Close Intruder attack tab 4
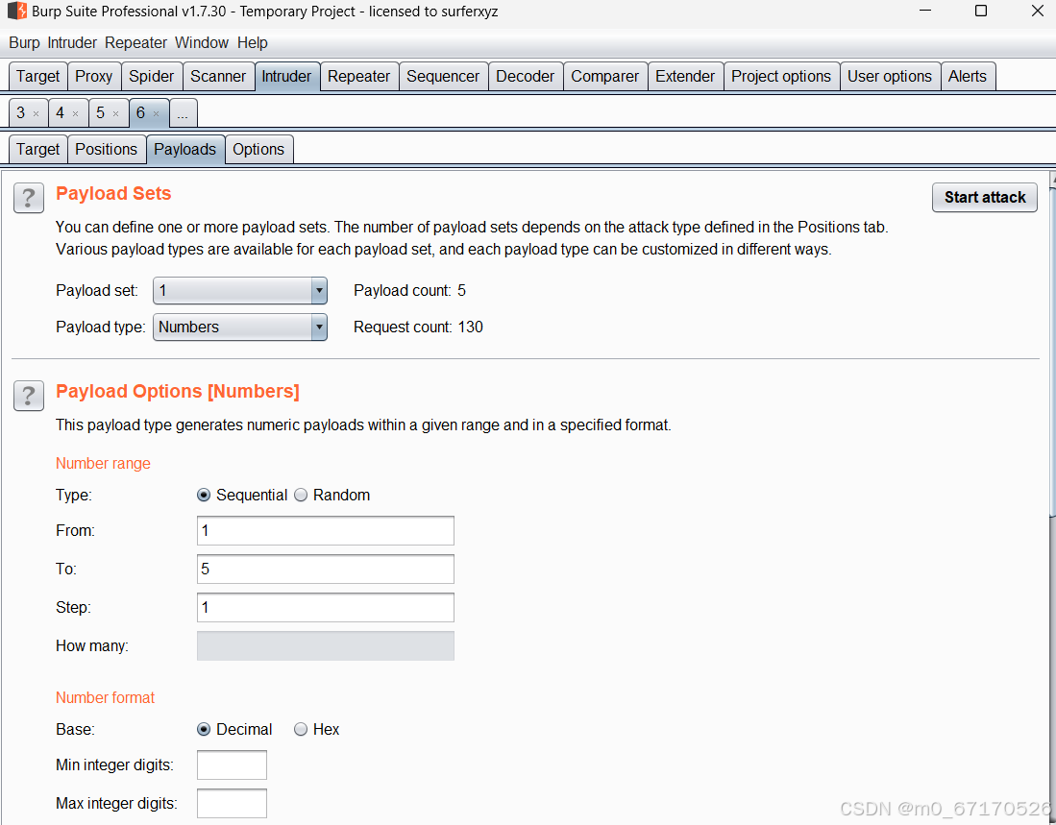The height and width of the screenshot is (825, 1056). pyautogui.click(x=75, y=113)
